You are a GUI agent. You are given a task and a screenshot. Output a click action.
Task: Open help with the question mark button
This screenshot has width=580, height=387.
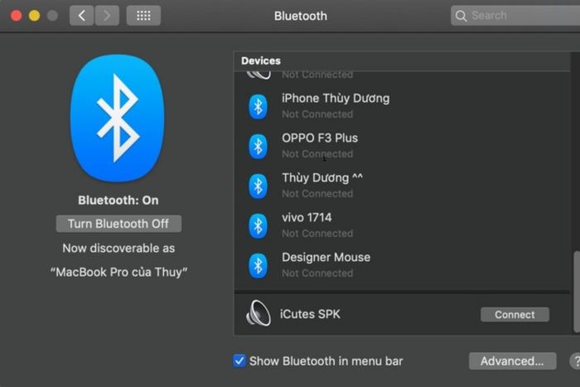tap(575, 361)
